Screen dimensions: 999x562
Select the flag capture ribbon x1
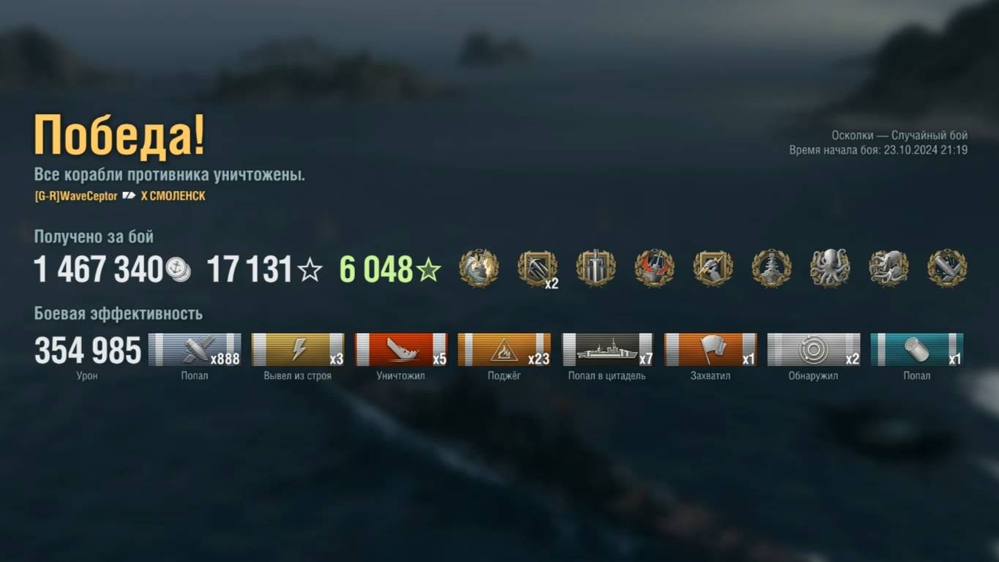click(711, 349)
